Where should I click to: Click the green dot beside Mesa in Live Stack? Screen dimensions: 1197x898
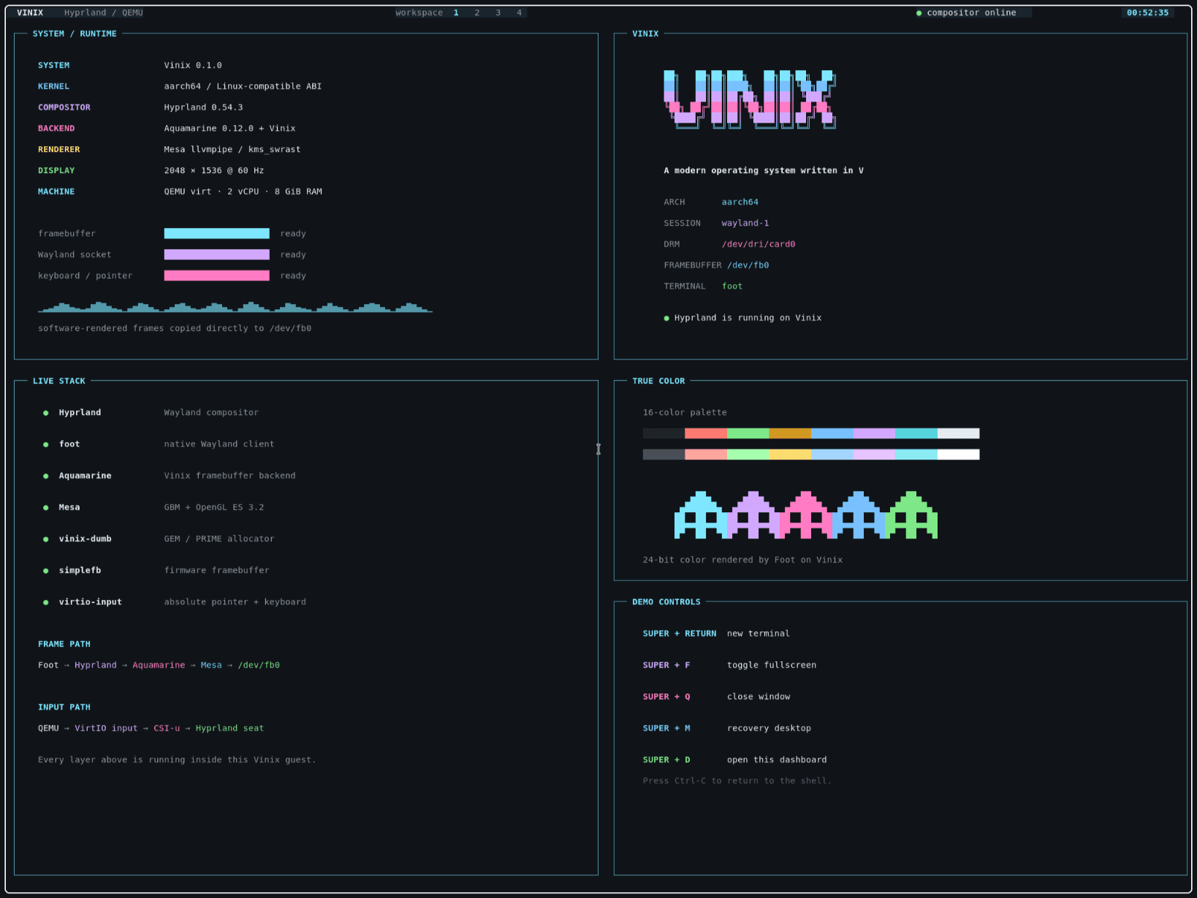click(46, 507)
